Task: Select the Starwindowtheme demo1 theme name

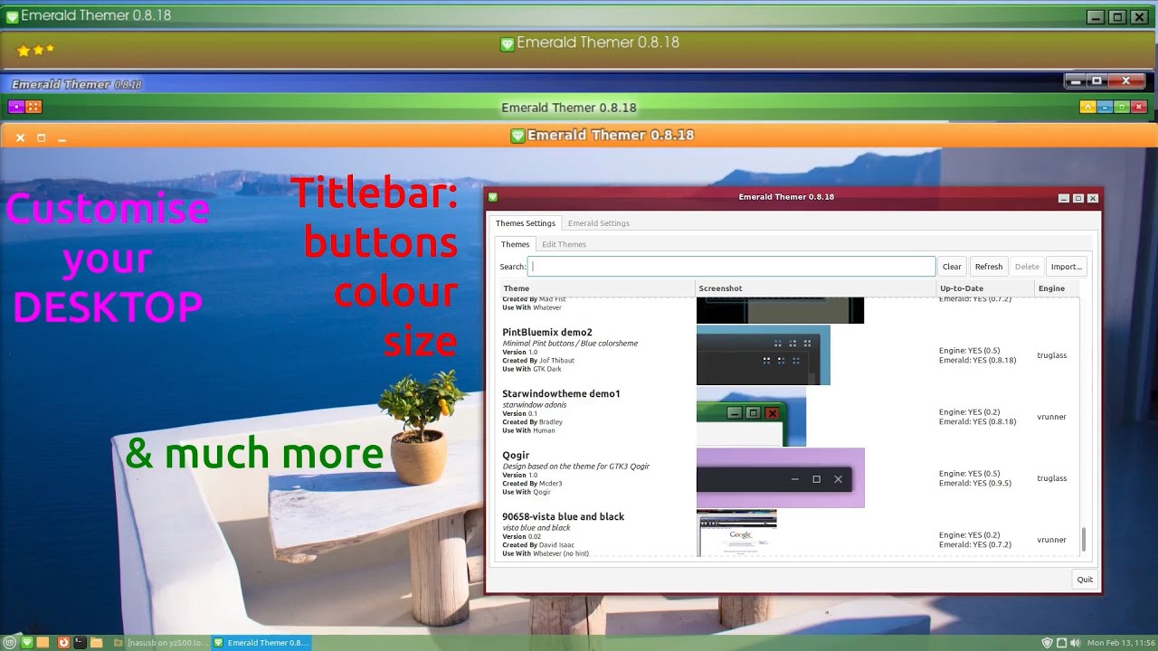Action: click(561, 393)
